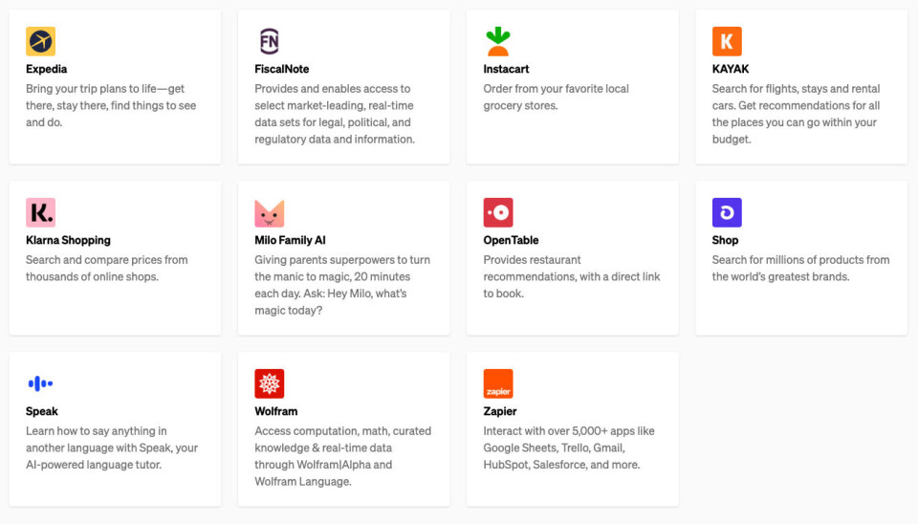Open the Expedia plugin title

pos(46,69)
